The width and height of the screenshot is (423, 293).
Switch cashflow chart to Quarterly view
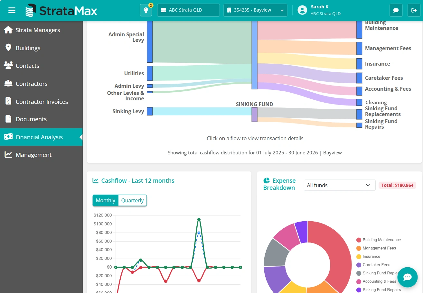132,200
